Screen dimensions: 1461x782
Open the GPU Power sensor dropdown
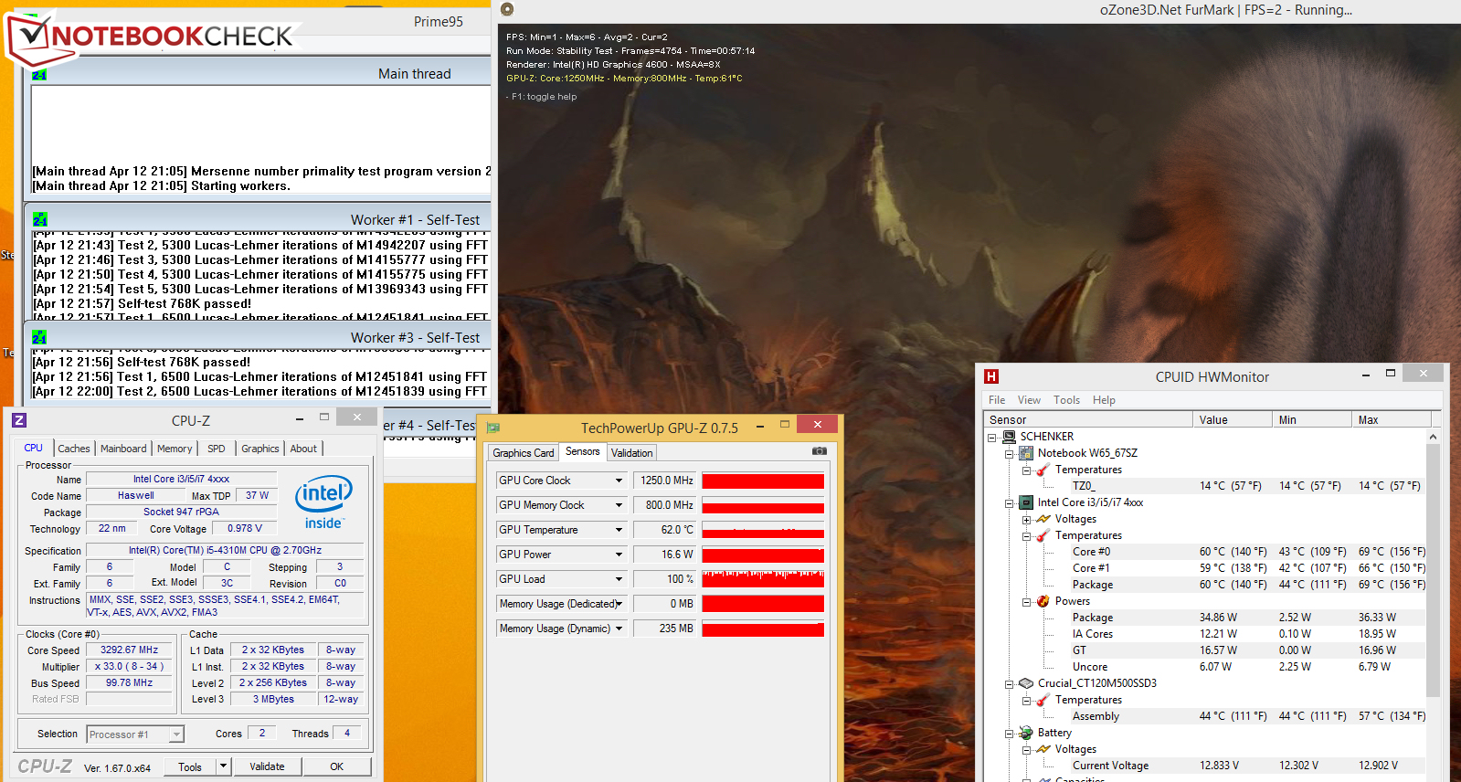619,555
